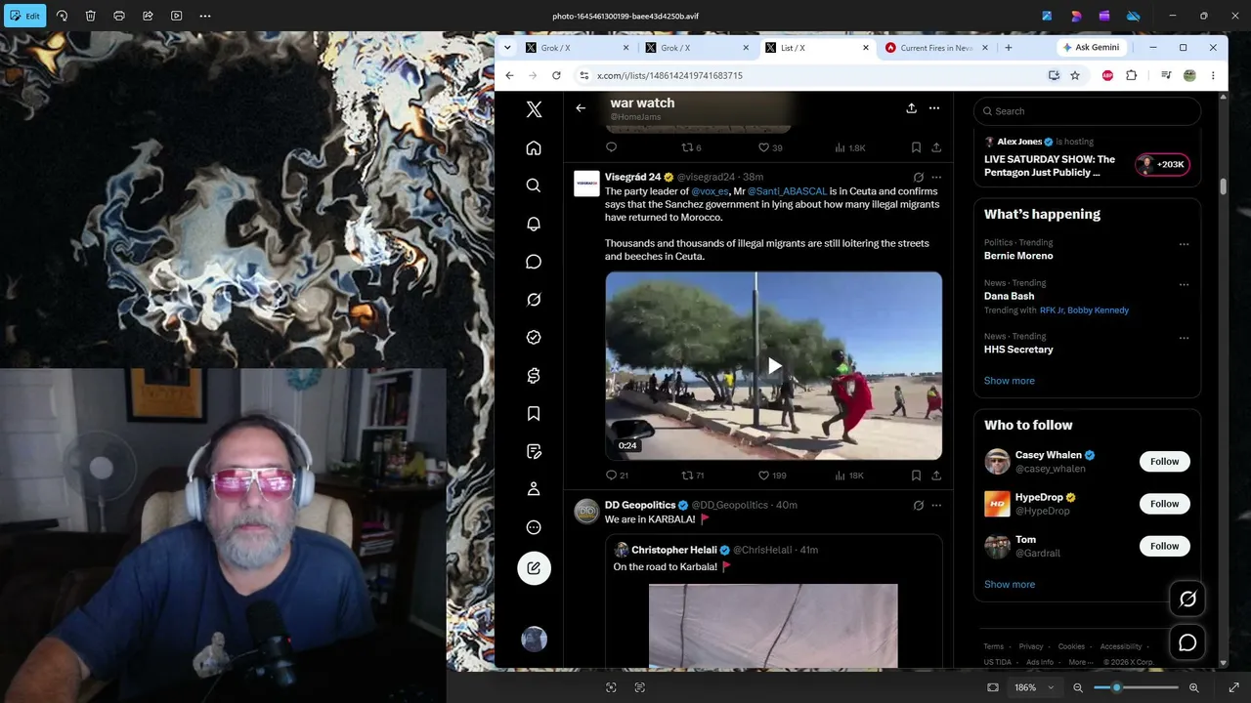The image size is (1251, 703).
Task: Open the DD Geopolitics post three-dots menu
Action: click(x=936, y=506)
